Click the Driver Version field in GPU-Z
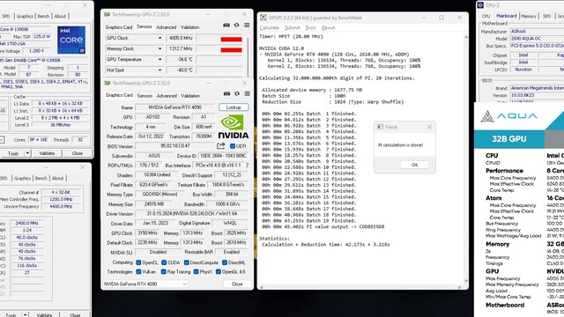 click(192, 214)
